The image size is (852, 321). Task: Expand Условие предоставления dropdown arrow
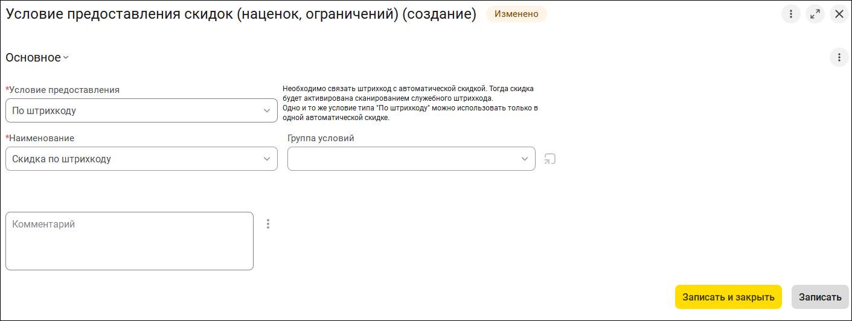coord(267,111)
